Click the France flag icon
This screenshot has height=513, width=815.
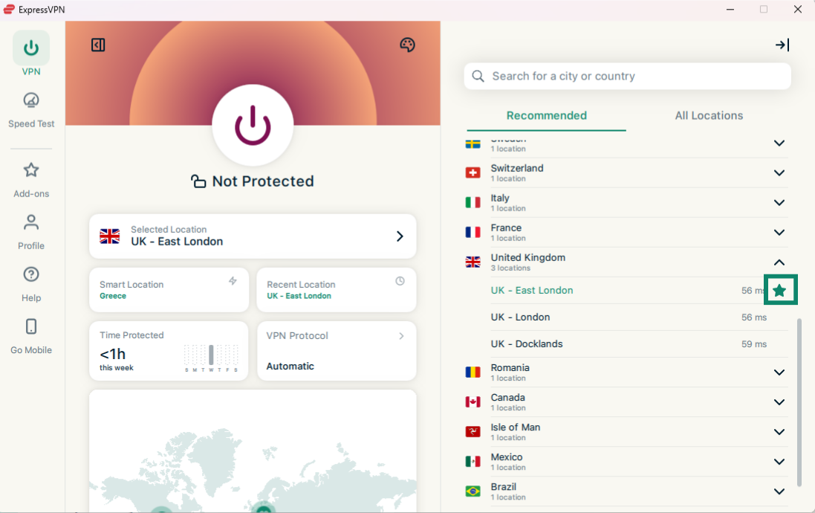473,232
